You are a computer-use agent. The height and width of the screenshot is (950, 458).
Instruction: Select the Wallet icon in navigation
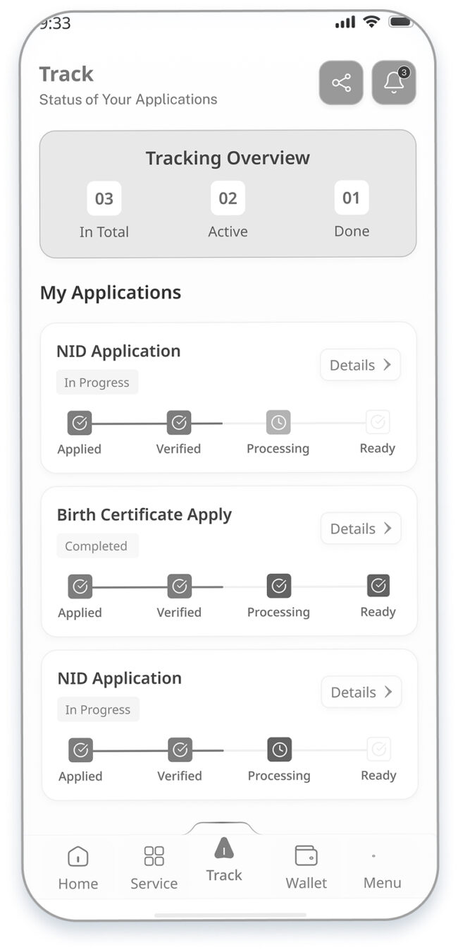(x=306, y=855)
